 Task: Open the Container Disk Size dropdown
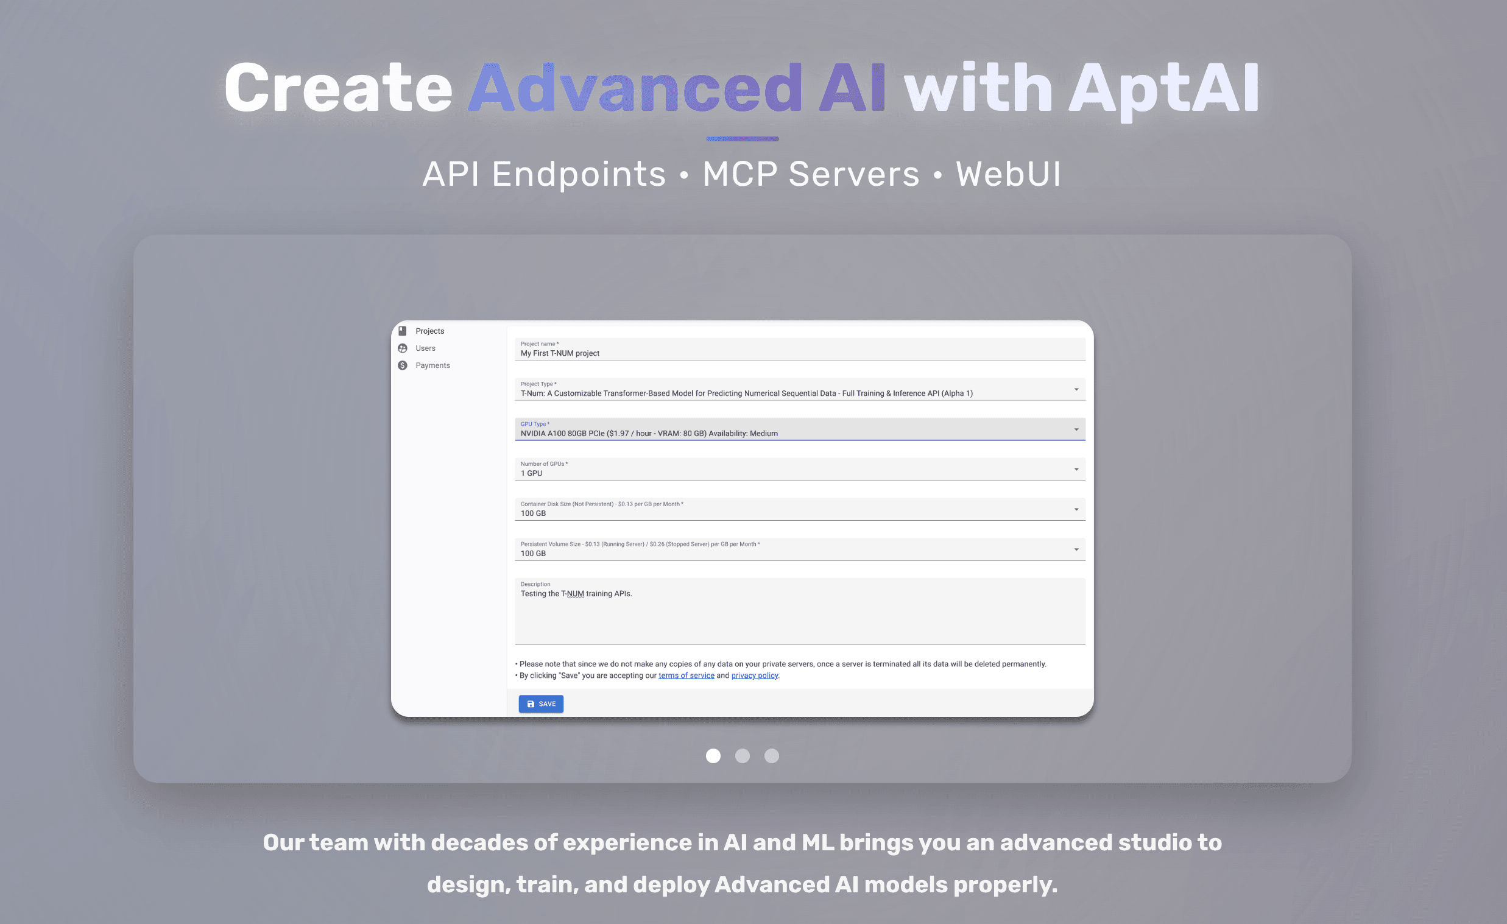tap(800, 509)
